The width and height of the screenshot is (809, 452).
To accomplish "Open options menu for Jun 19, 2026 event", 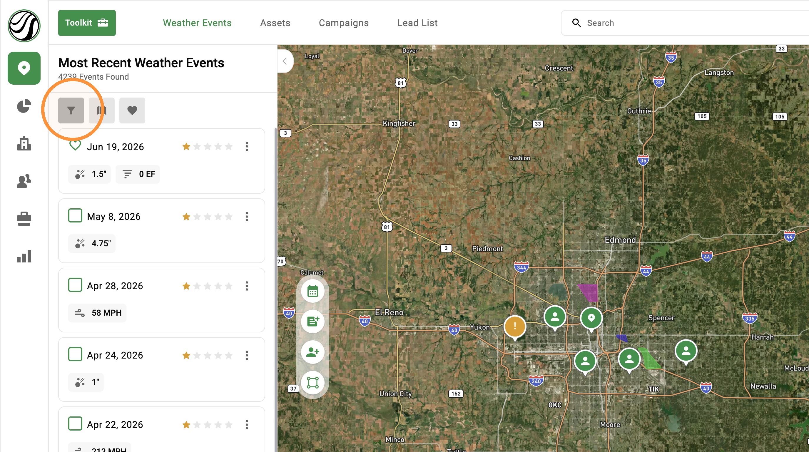I will click(247, 147).
